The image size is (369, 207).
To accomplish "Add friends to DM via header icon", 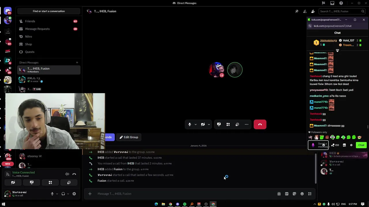I will tap(305, 11).
